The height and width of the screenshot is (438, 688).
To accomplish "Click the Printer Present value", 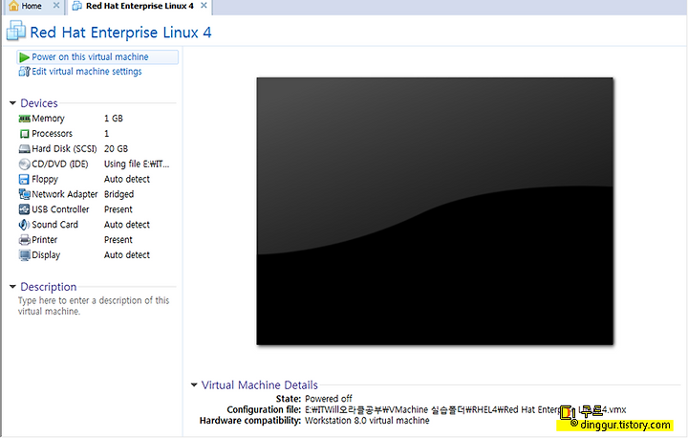I will (118, 240).
